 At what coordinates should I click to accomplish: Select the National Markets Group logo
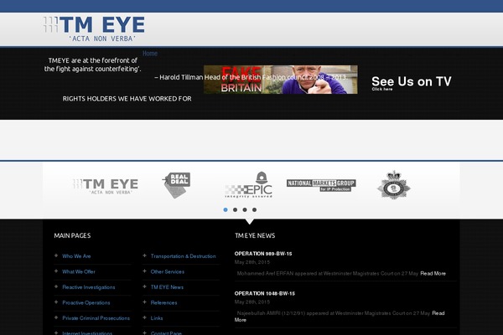pyautogui.click(x=321, y=185)
